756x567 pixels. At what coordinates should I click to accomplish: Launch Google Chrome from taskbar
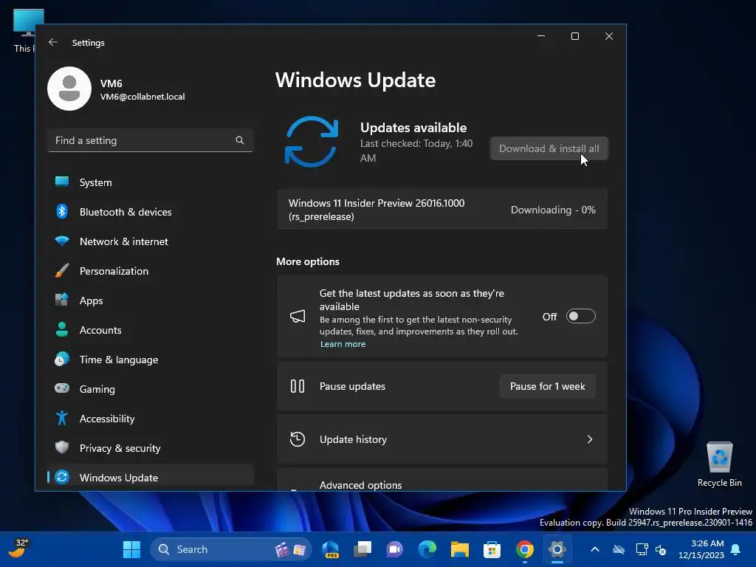[x=525, y=549]
